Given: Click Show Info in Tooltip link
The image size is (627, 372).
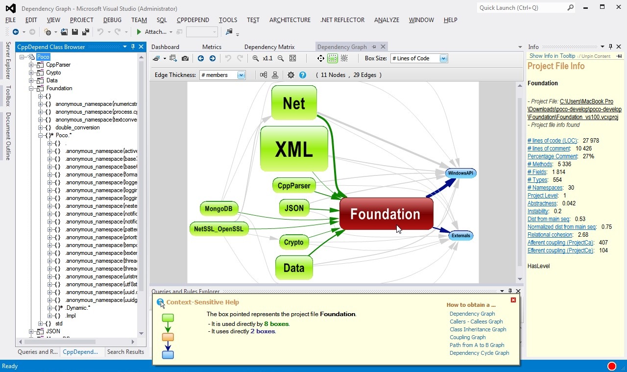Looking at the screenshot, I should [552, 56].
